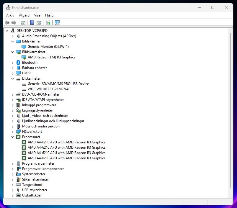The height and width of the screenshot is (208, 237).
Task: Click the Tangentbord keyboard icon
Action: click(x=18, y=185)
